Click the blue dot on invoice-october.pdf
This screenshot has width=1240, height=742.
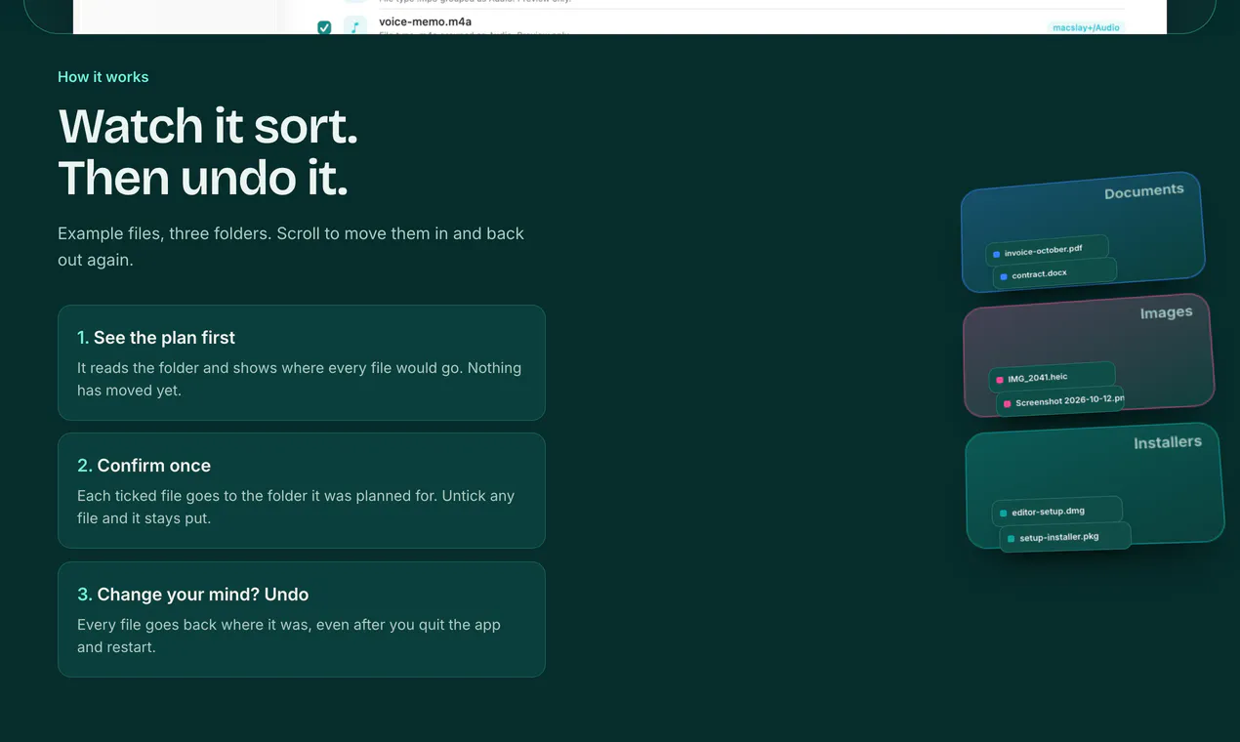[996, 254]
